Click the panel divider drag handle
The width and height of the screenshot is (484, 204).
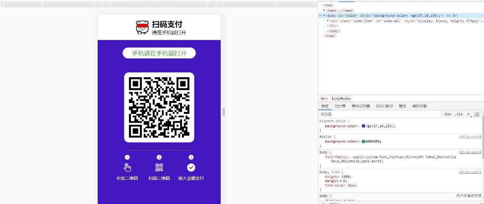click(224, 112)
